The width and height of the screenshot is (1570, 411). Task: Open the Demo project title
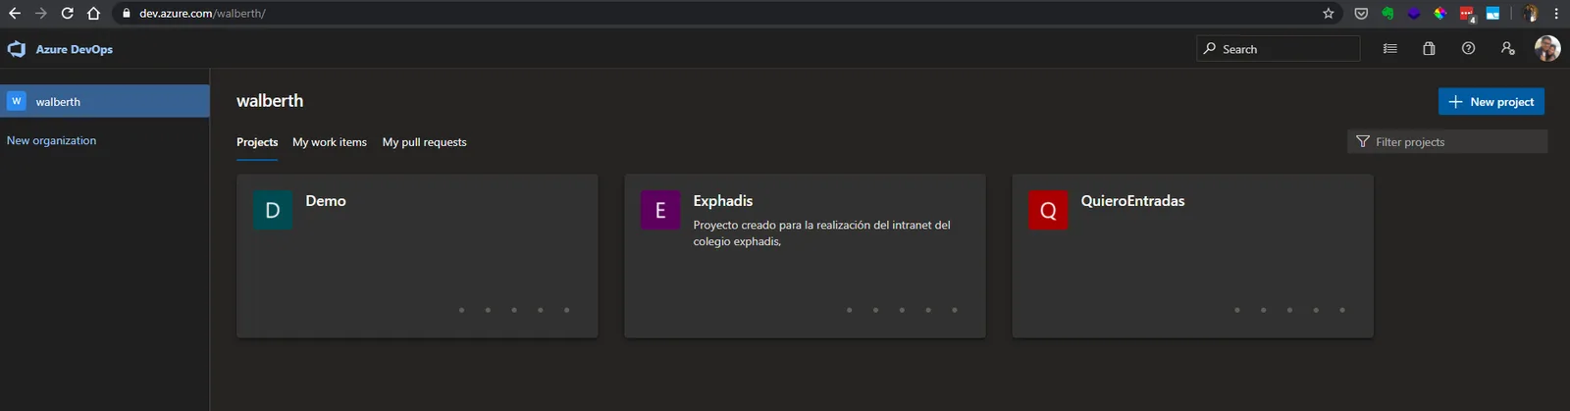tap(326, 201)
